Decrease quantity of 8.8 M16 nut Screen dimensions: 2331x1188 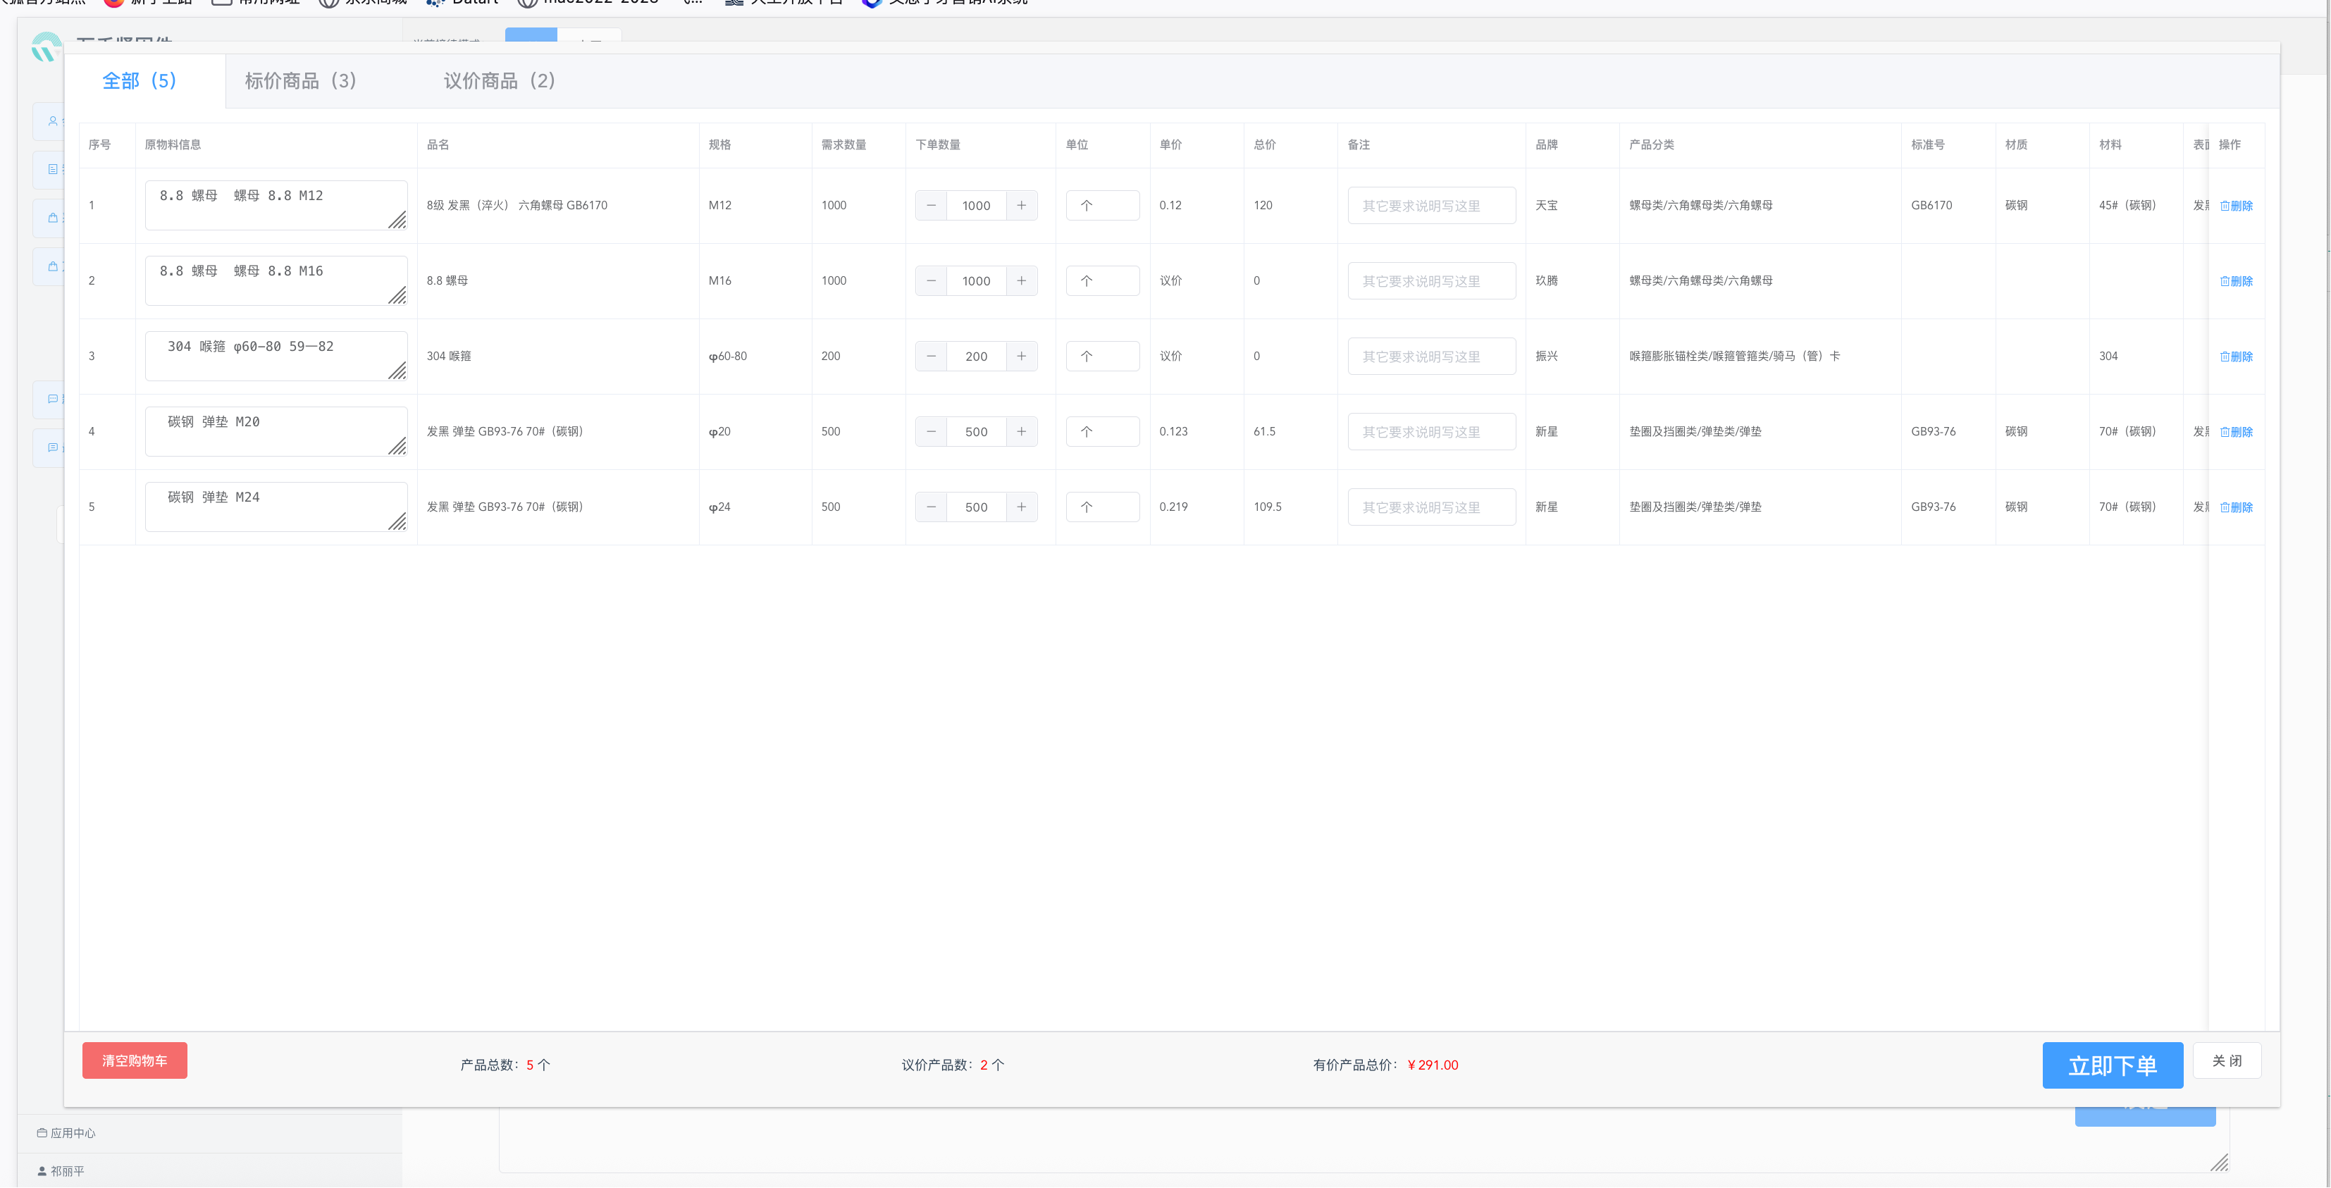(931, 280)
